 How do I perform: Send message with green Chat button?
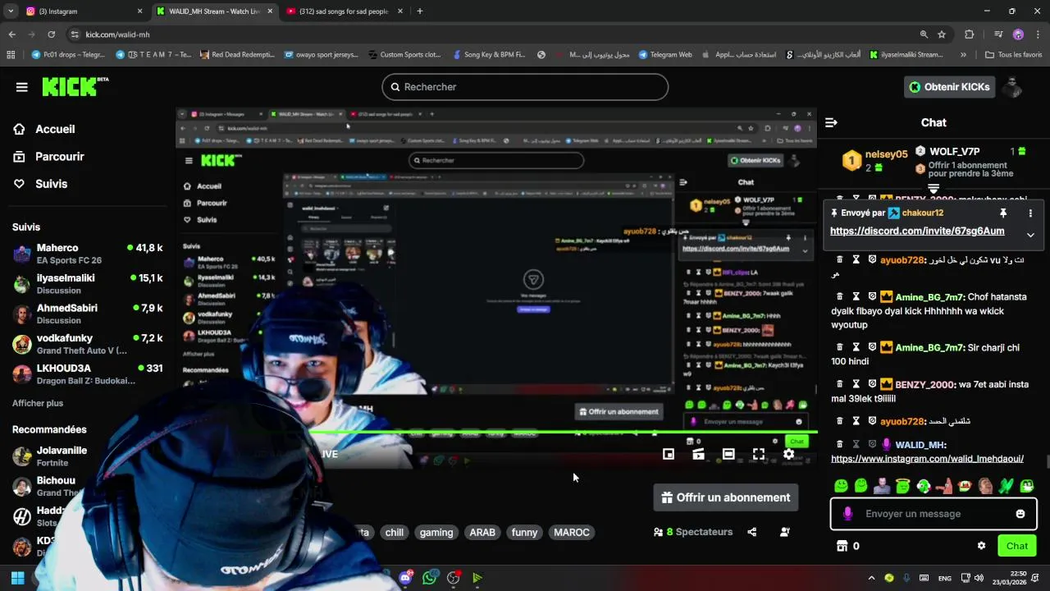1017,546
